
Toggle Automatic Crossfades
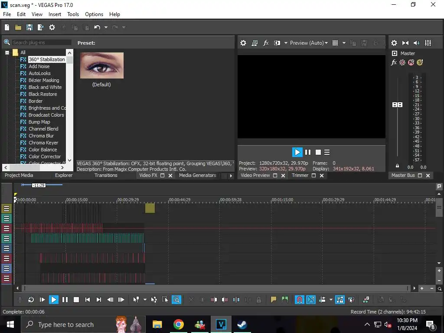pyautogui.click(x=310, y=300)
